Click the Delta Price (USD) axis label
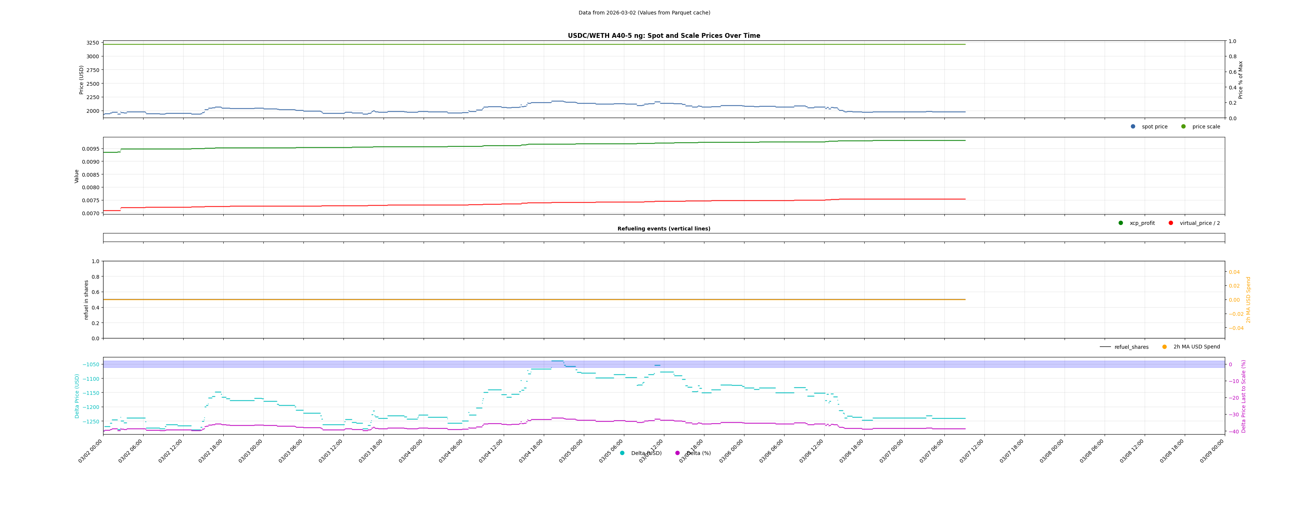The image size is (1289, 511). point(77,396)
